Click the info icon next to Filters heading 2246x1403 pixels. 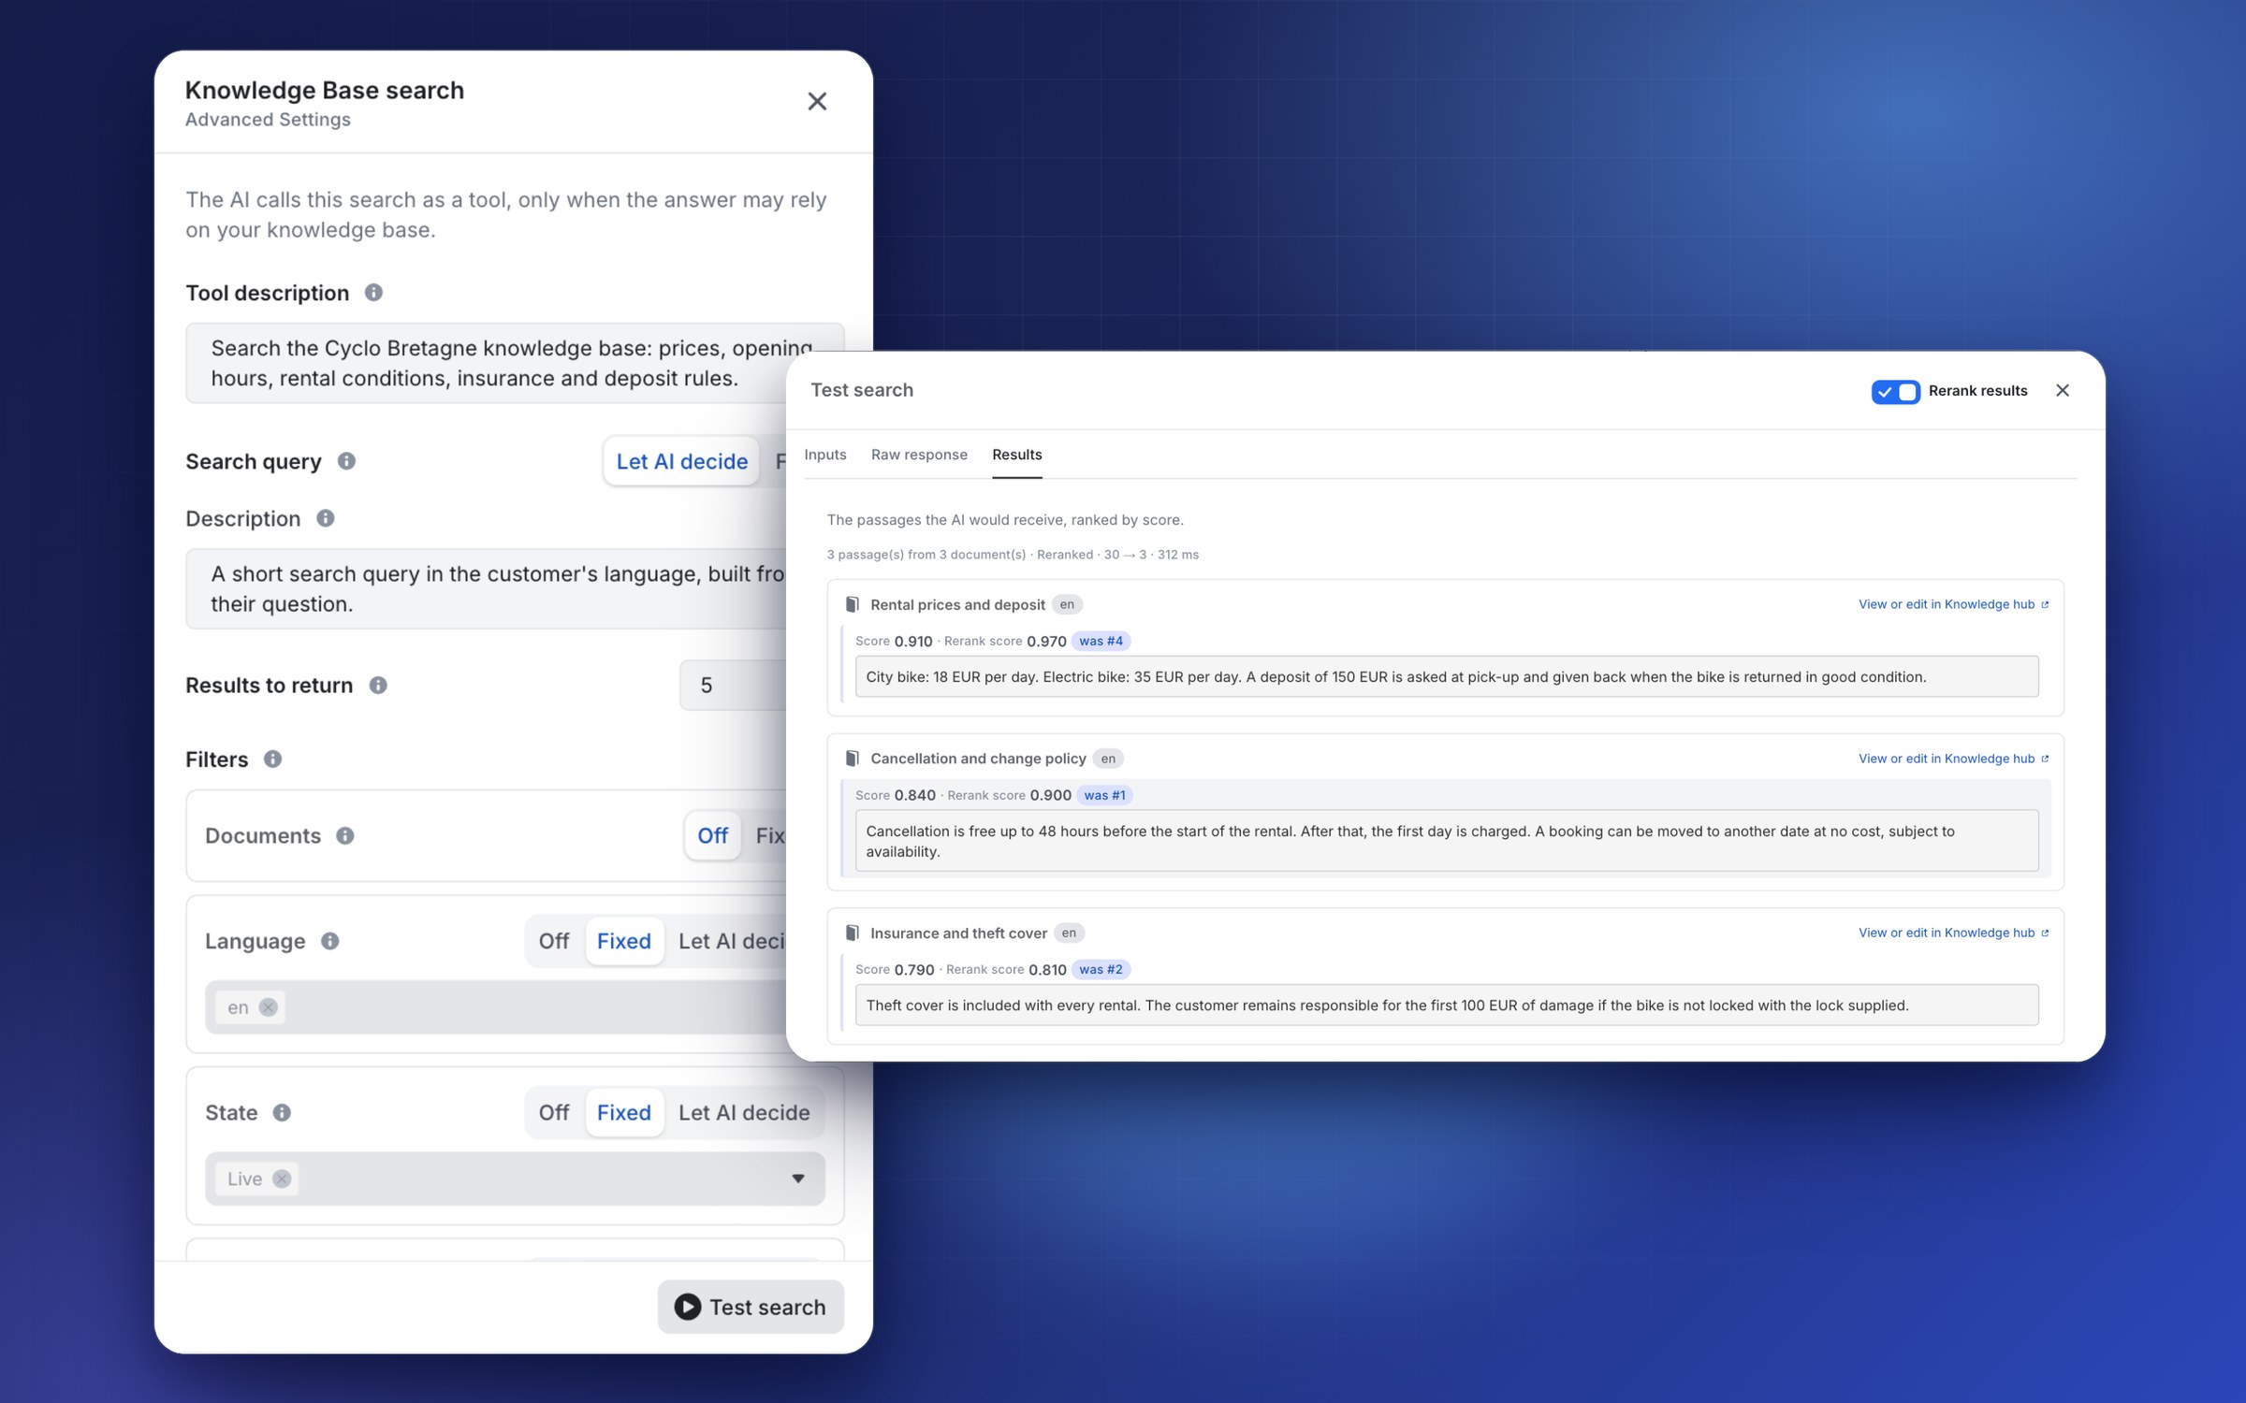pos(272,759)
